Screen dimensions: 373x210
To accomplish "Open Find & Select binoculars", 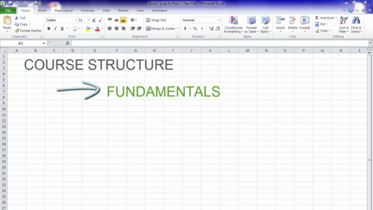I will click(356, 24).
